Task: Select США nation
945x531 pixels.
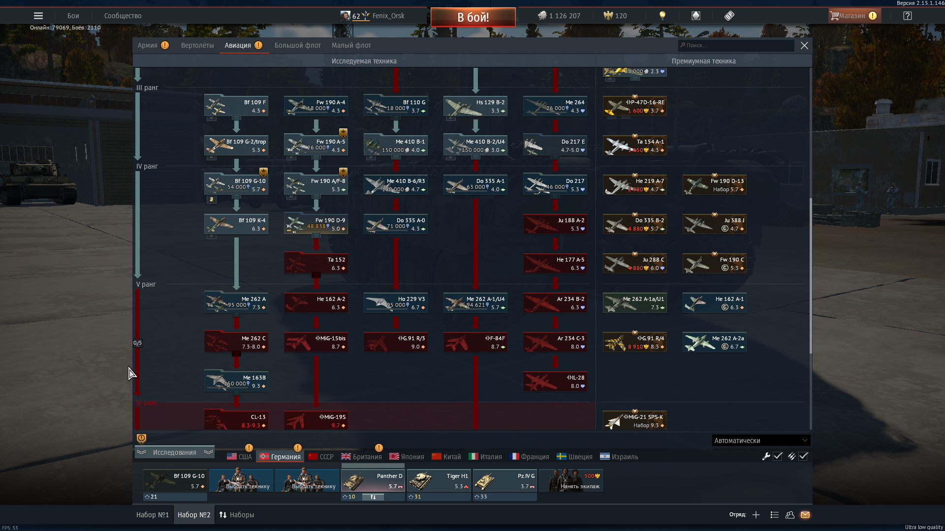Action: coord(240,457)
